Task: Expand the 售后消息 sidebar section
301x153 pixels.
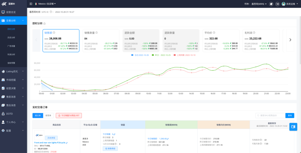Action: [13, 105]
